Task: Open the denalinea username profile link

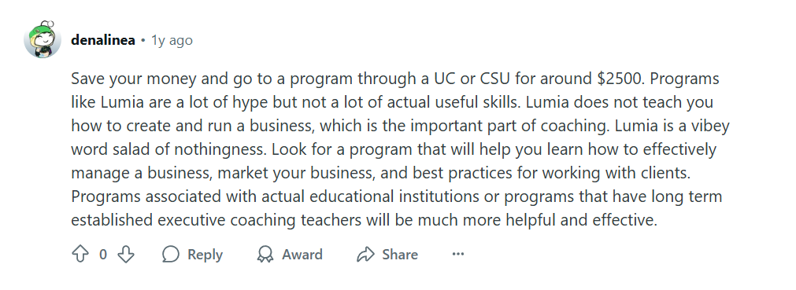Action: tap(103, 41)
